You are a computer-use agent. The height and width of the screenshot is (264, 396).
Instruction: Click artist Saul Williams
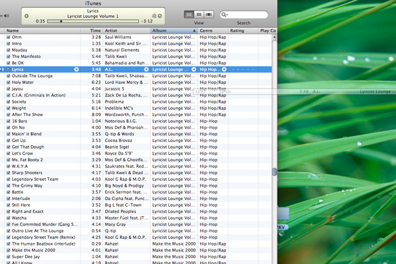(x=118, y=37)
